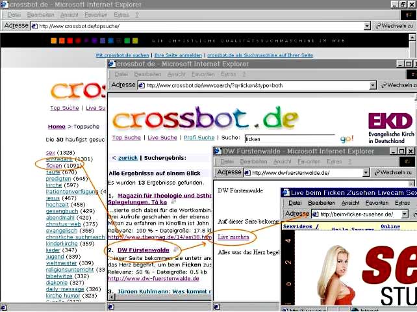This screenshot has width=417, height=312.
Task: Click Profi Suche link in the search results window
Action: click(x=199, y=138)
